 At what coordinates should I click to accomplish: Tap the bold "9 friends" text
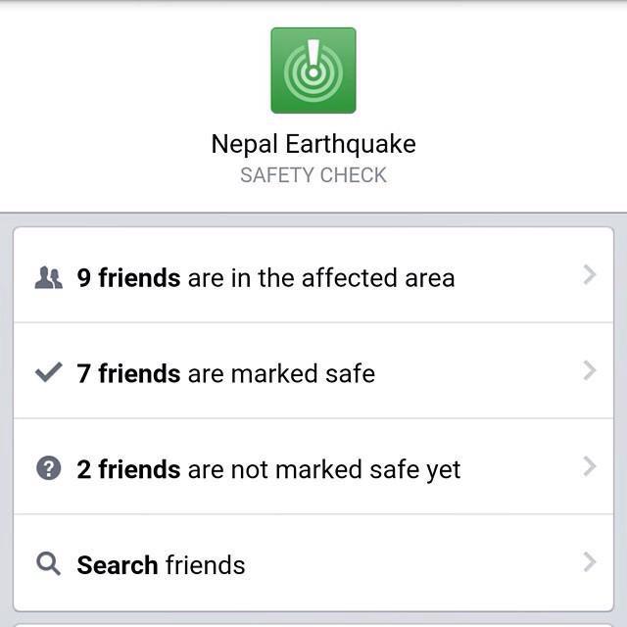click(128, 278)
